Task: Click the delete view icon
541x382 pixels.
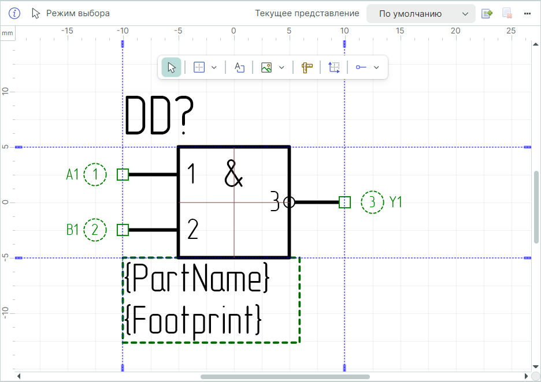Action: point(507,13)
